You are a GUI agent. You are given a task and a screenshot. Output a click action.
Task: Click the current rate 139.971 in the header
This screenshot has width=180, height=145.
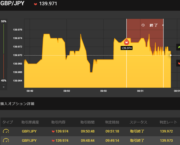pos(48,4)
